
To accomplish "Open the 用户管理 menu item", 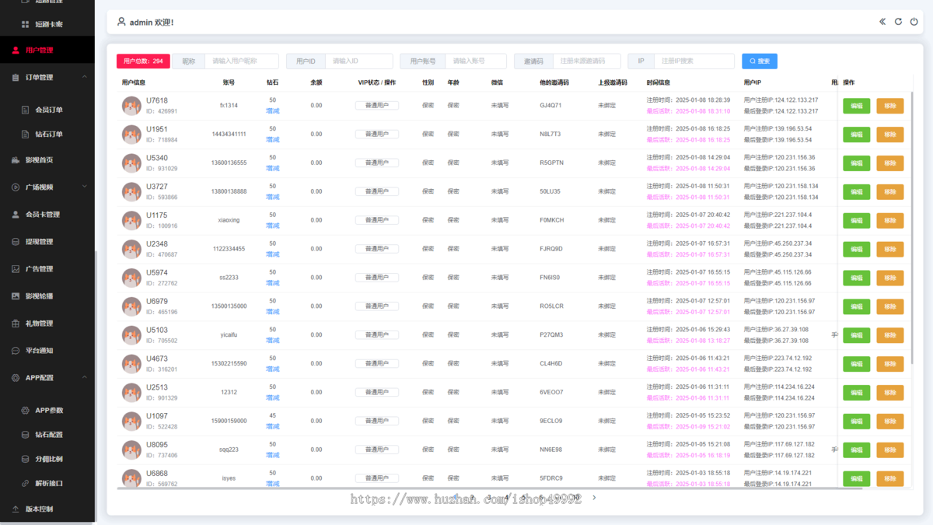I will tap(47, 51).
